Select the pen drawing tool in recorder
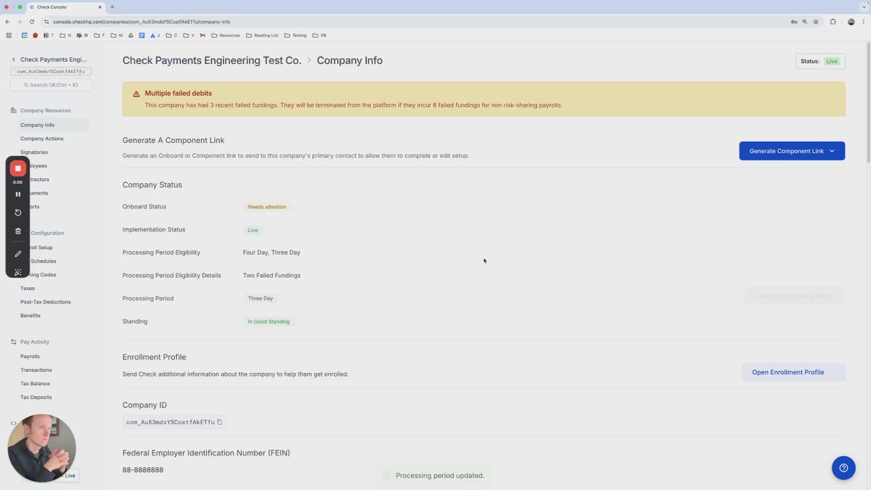 [18, 254]
